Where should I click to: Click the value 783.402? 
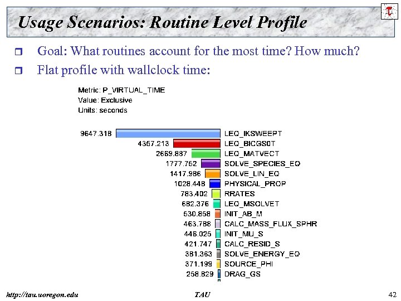tap(194, 194)
